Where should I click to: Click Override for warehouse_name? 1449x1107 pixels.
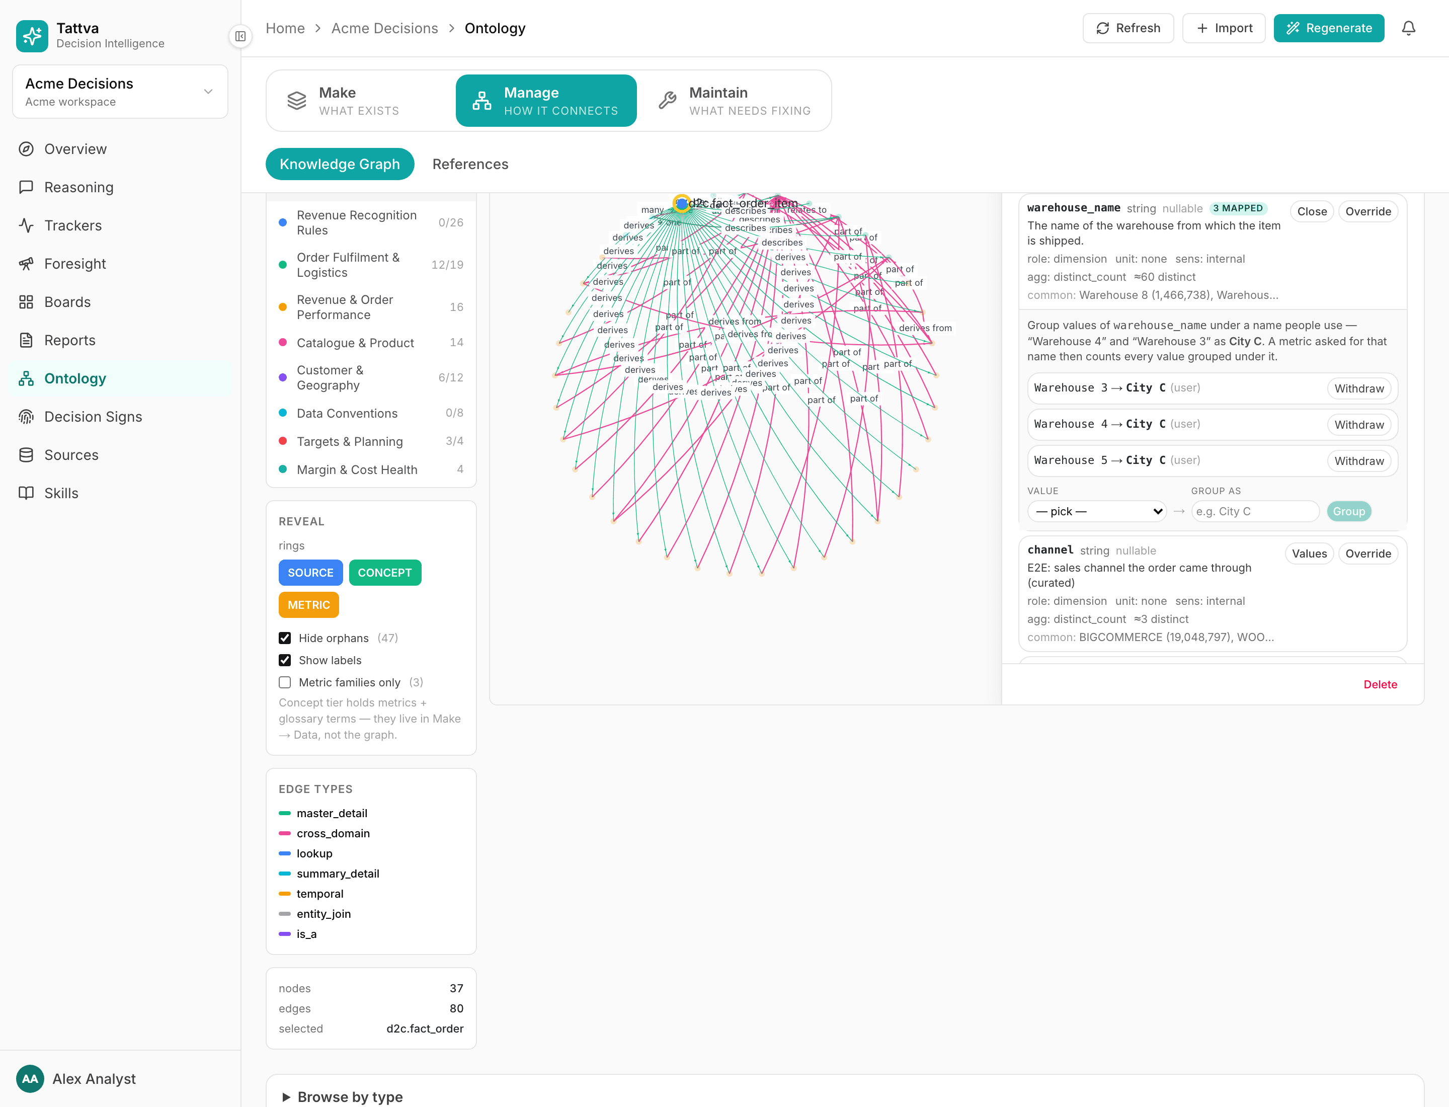(x=1368, y=211)
